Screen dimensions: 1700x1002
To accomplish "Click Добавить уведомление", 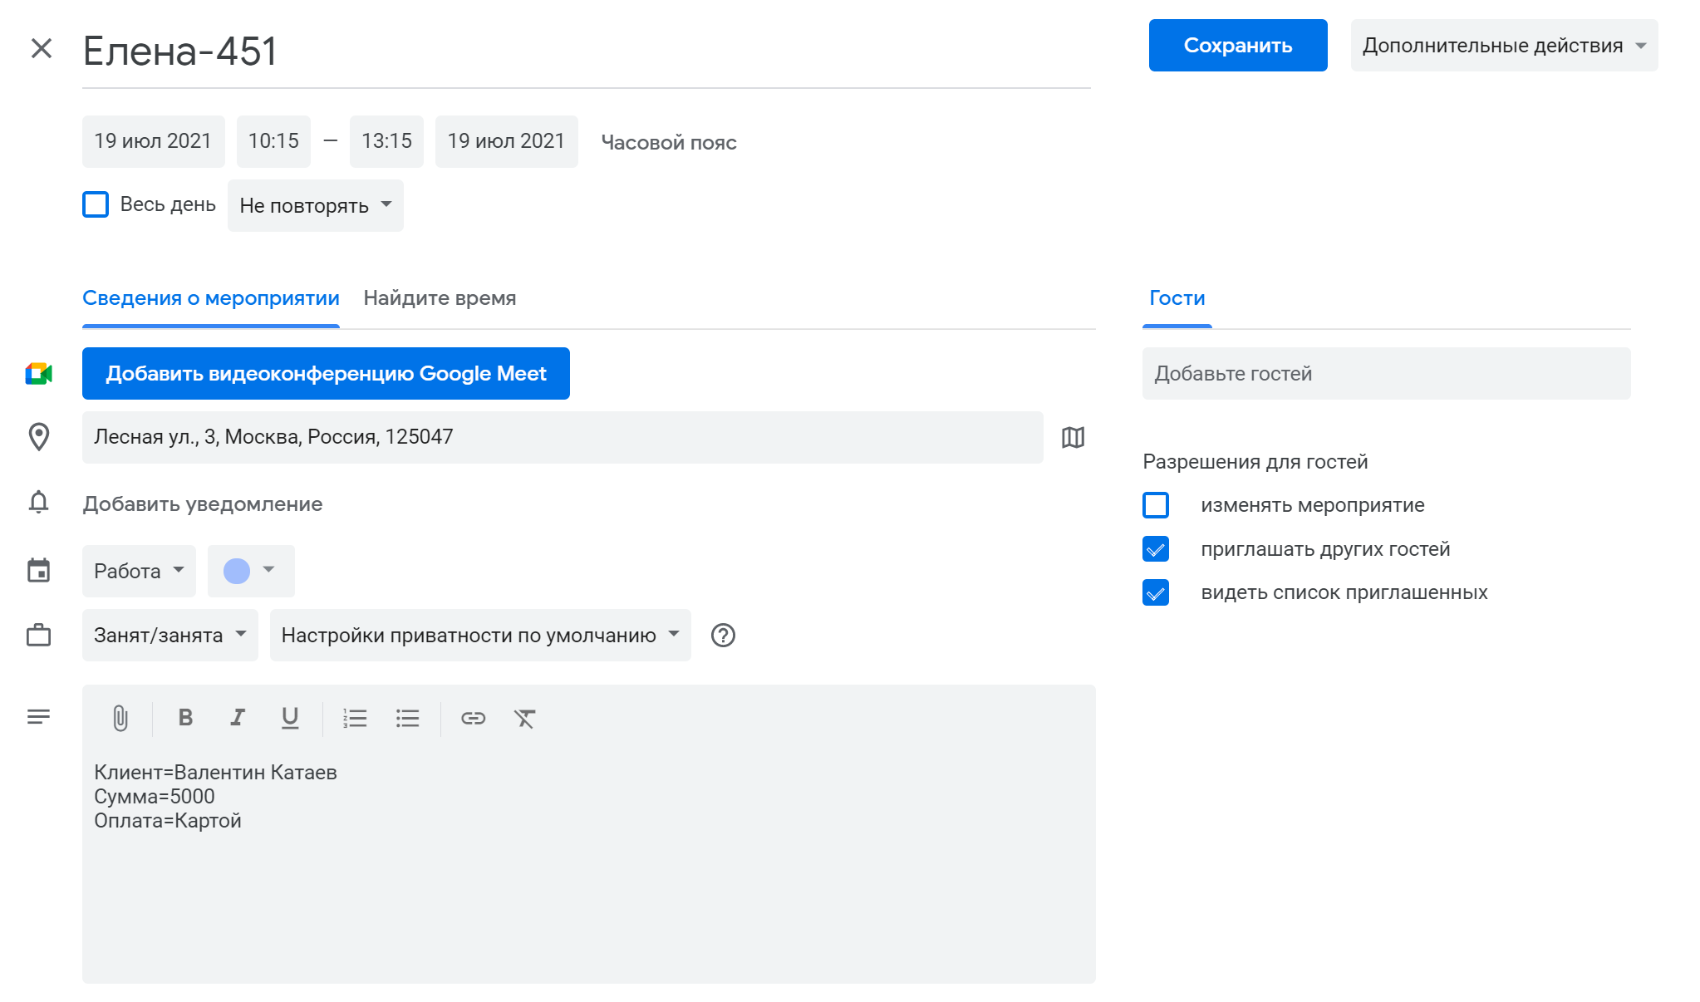I will point(203,504).
